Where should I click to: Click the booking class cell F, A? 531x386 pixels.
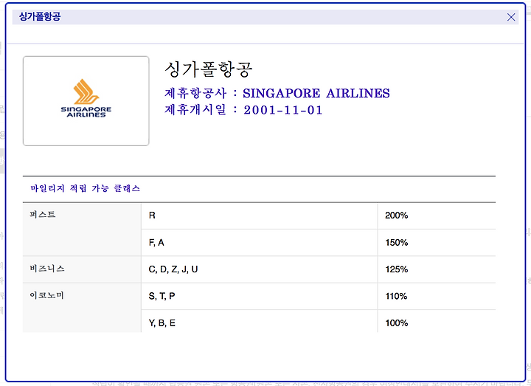[x=260, y=243]
